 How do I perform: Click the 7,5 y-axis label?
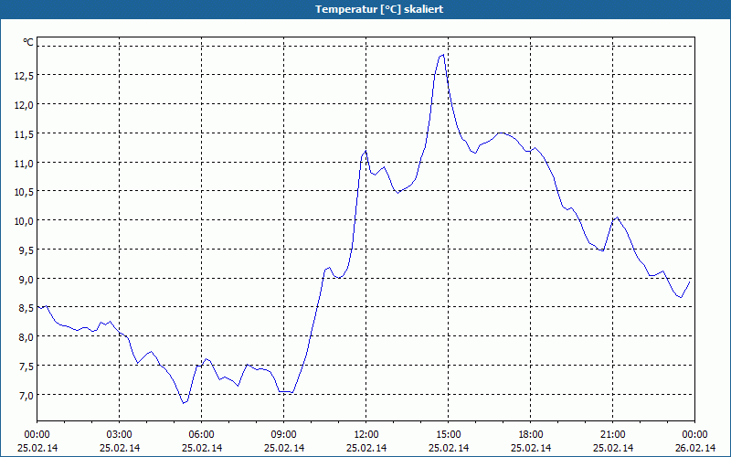pyautogui.click(x=26, y=367)
